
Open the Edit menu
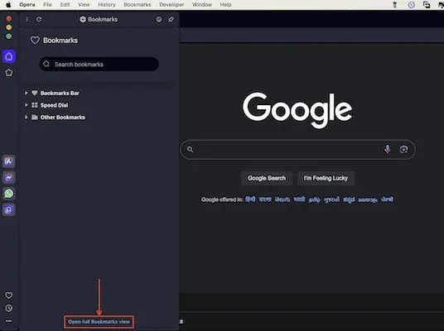click(x=65, y=4)
